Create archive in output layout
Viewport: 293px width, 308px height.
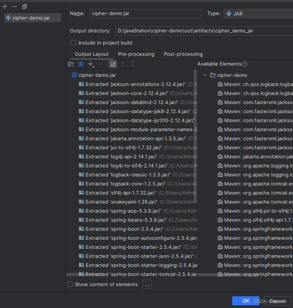[x=81, y=64]
